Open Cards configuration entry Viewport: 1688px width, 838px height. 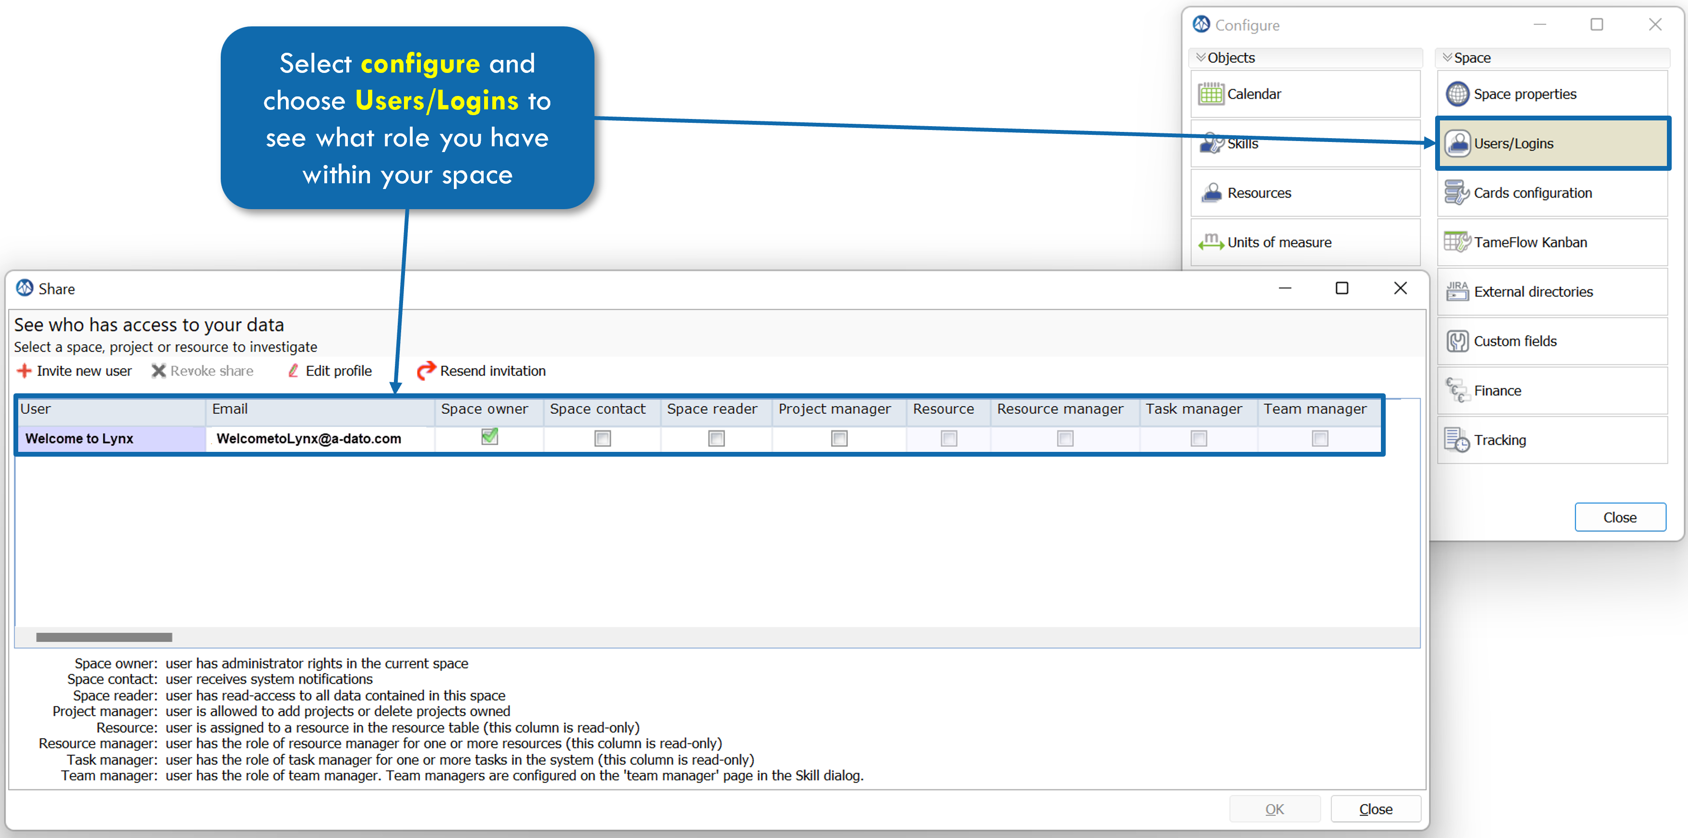pyautogui.click(x=1552, y=193)
